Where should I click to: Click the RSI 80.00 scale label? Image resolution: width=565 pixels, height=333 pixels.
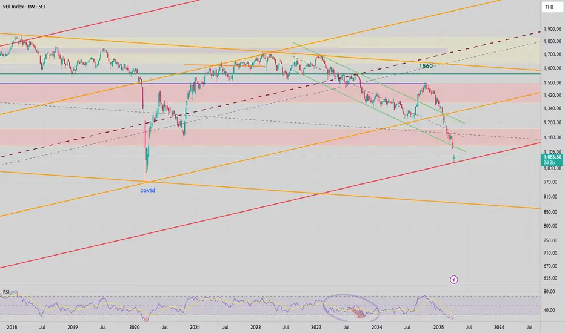point(549,292)
